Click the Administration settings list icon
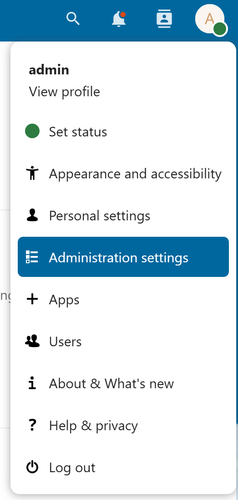This screenshot has width=238, height=500. tap(32, 257)
